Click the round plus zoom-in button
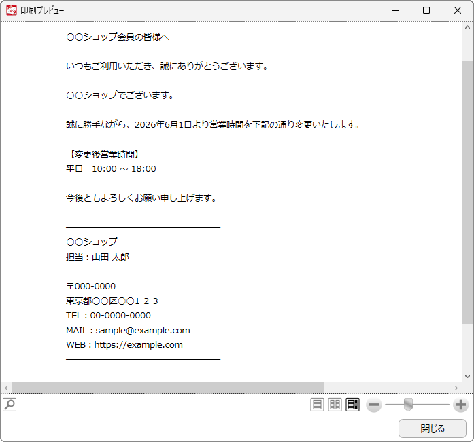Image resolution: width=474 pixels, height=442 pixels. 460,405
